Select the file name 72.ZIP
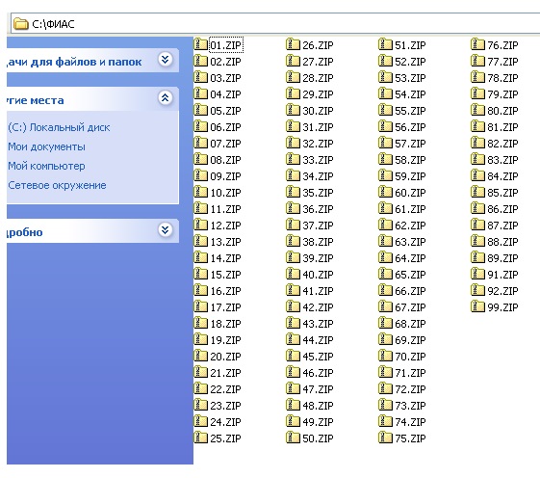Screen dimensions: 540x478 410,389
